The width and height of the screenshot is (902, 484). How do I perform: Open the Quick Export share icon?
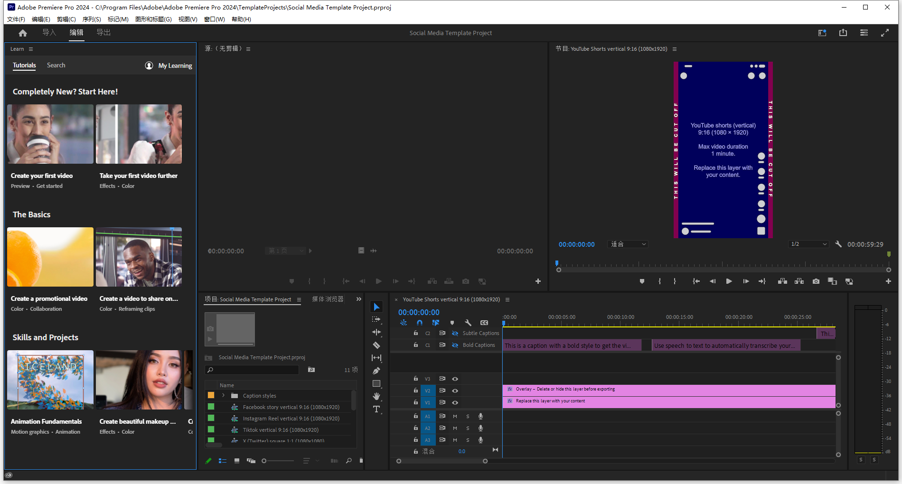coord(843,33)
